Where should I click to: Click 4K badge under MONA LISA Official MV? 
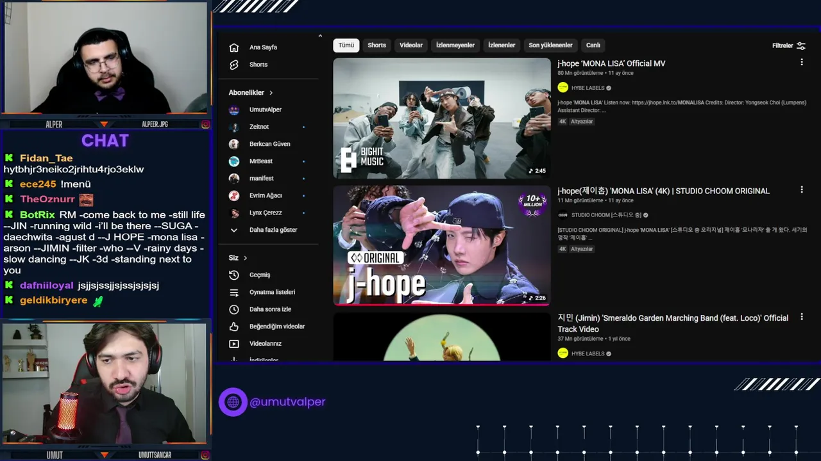(x=563, y=121)
